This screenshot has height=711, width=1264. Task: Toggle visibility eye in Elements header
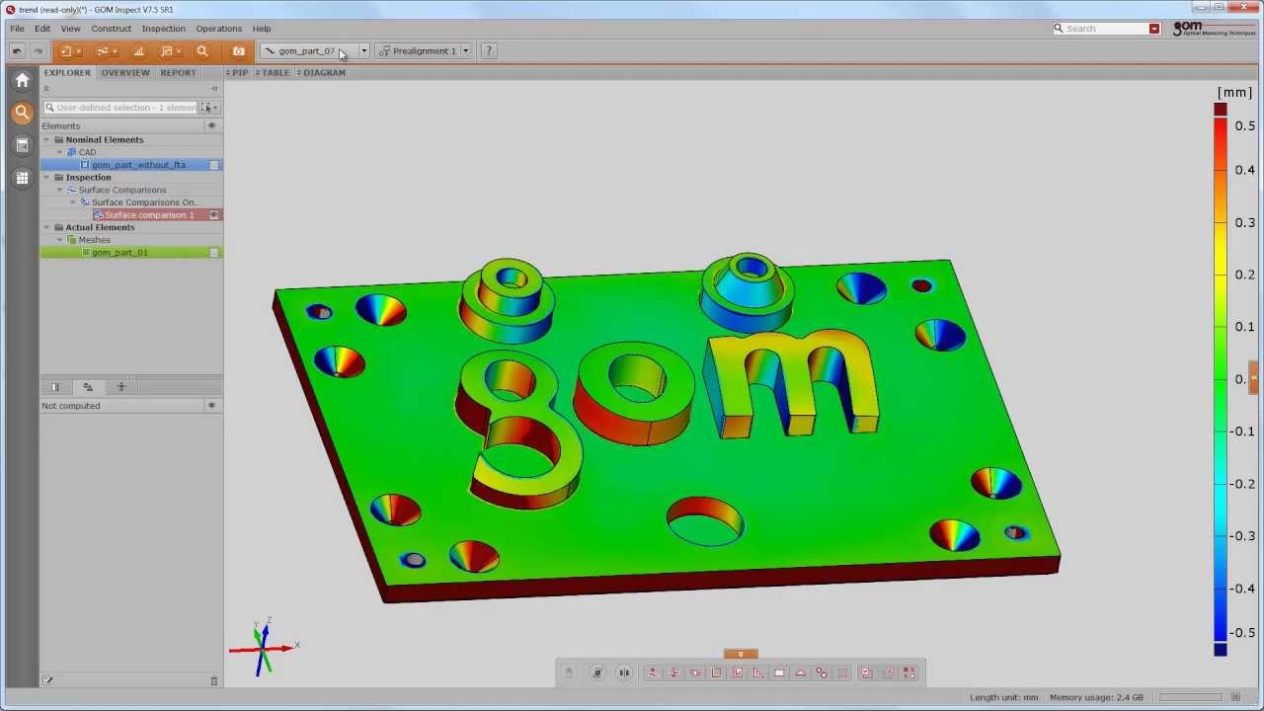pos(211,126)
